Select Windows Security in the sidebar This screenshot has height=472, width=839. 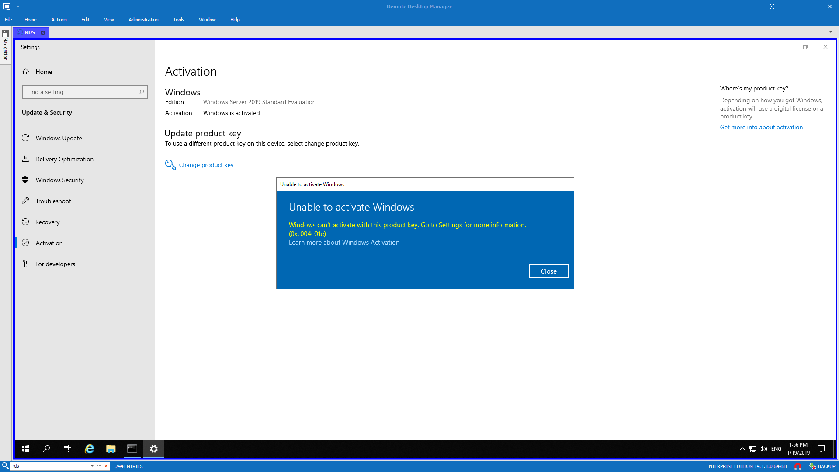tap(59, 180)
